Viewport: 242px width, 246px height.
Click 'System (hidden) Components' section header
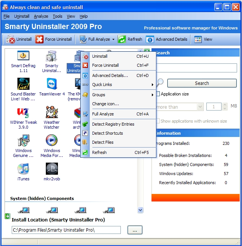[42, 198]
